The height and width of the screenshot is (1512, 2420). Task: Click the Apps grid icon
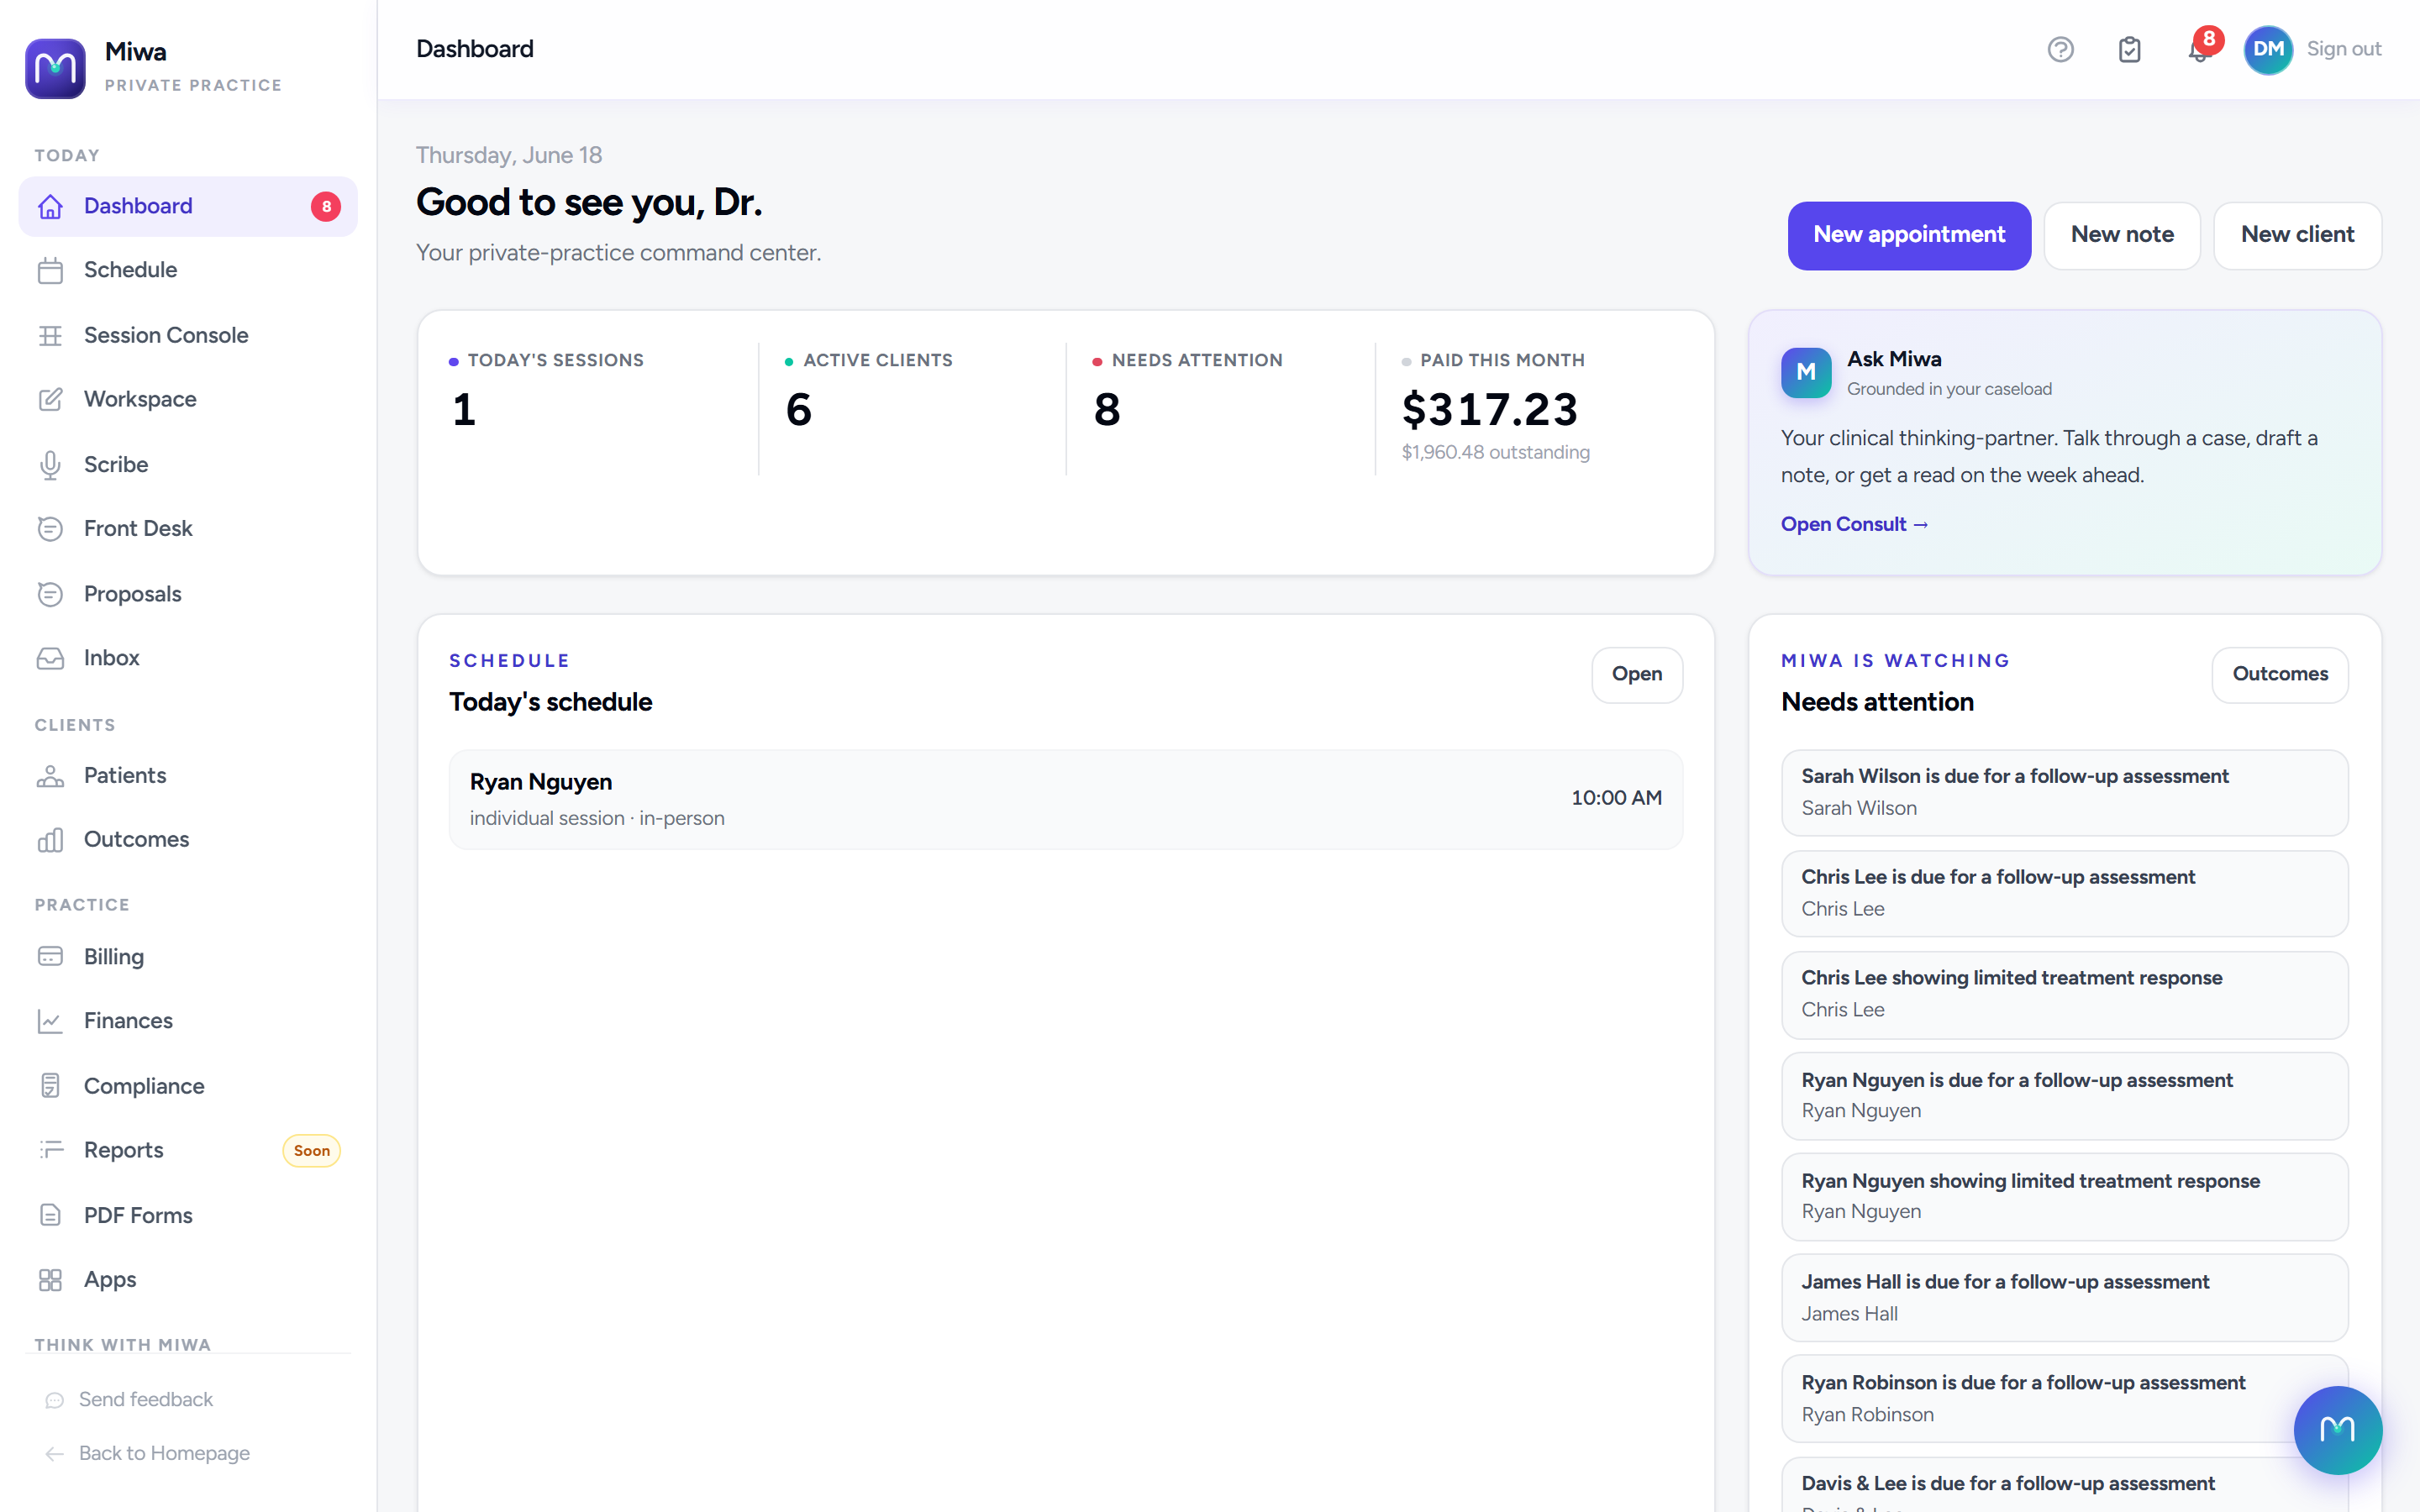click(50, 1280)
